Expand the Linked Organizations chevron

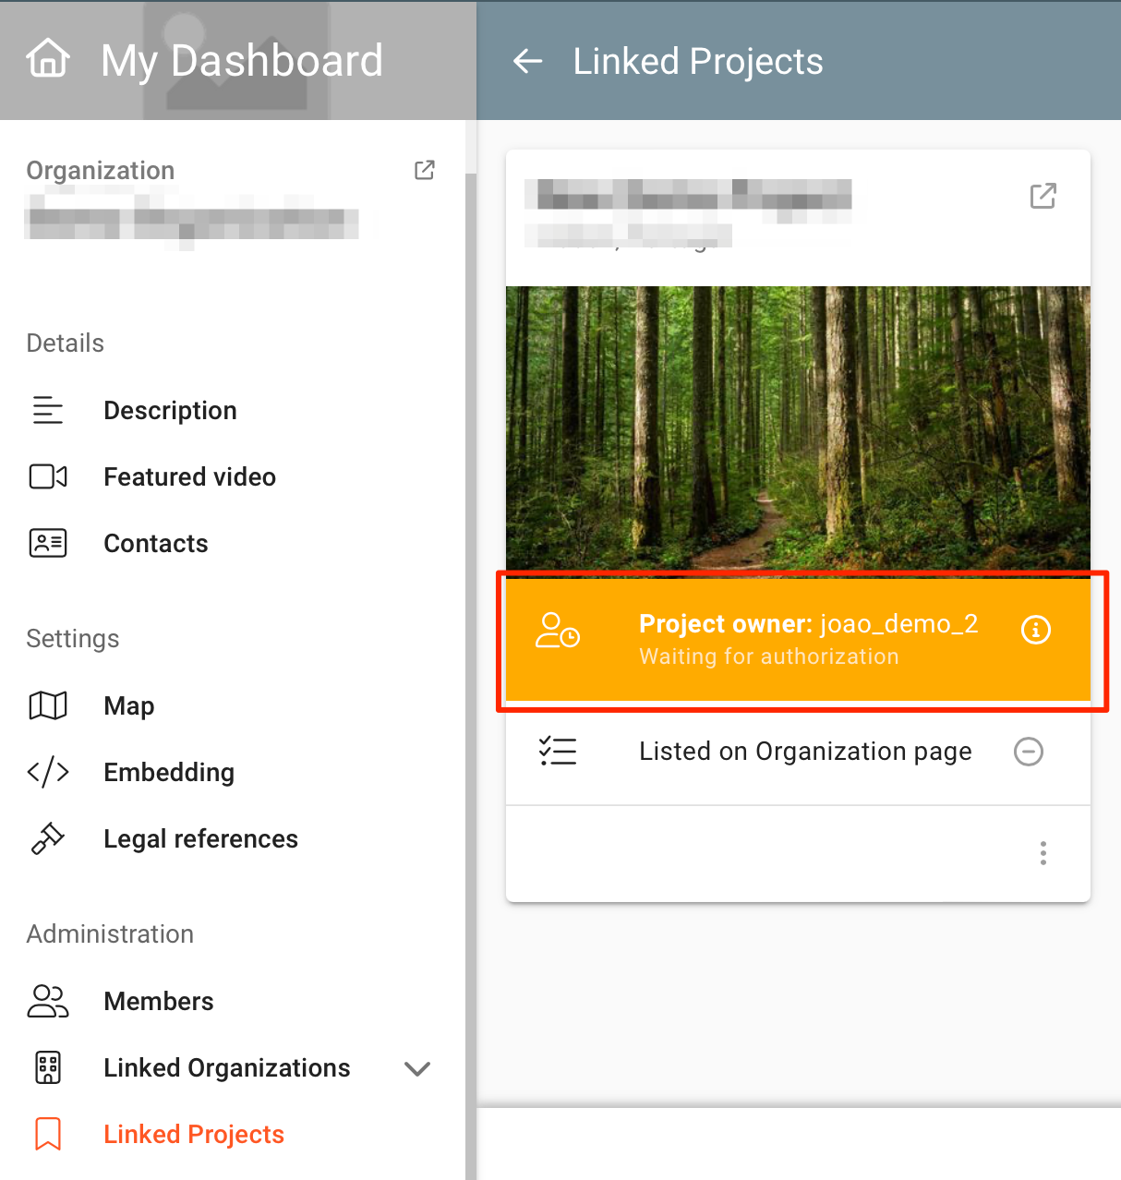[417, 1068]
